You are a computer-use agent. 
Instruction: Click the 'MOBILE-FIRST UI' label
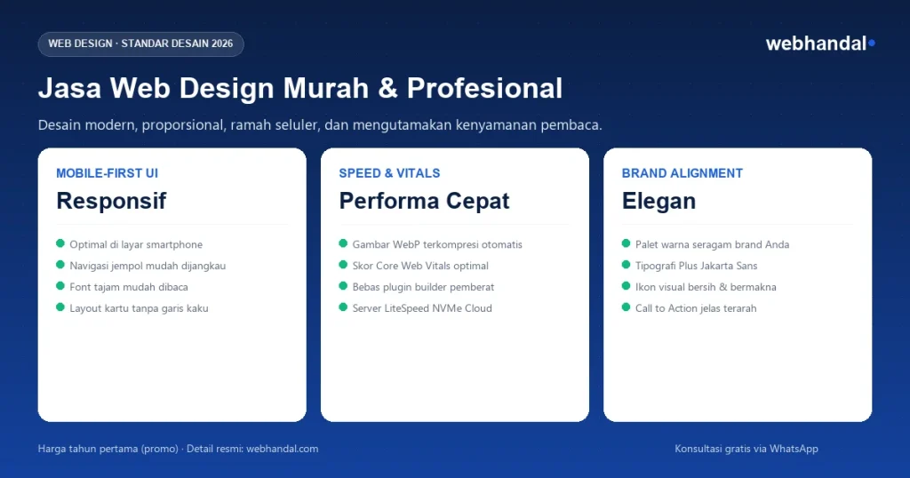(x=107, y=173)
